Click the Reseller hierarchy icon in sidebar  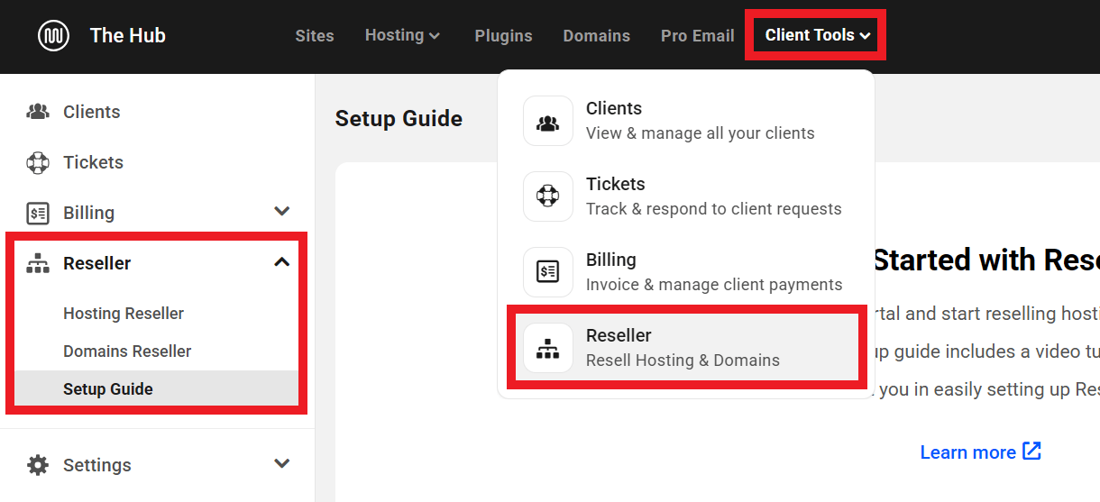[38, 263]
